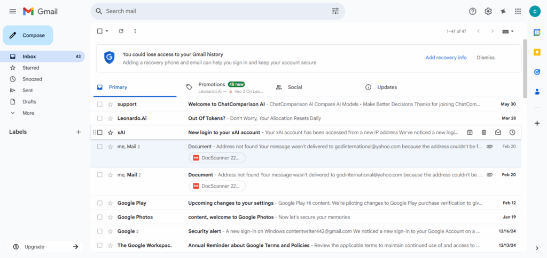Delete the xAI email
The width and height of the screenshot is (547, 258).
pyautogui.click(x=484, y=132)
